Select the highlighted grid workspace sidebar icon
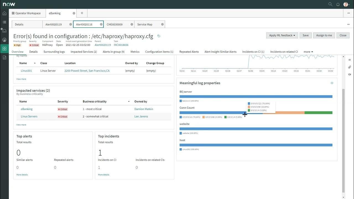 [4, 49]
